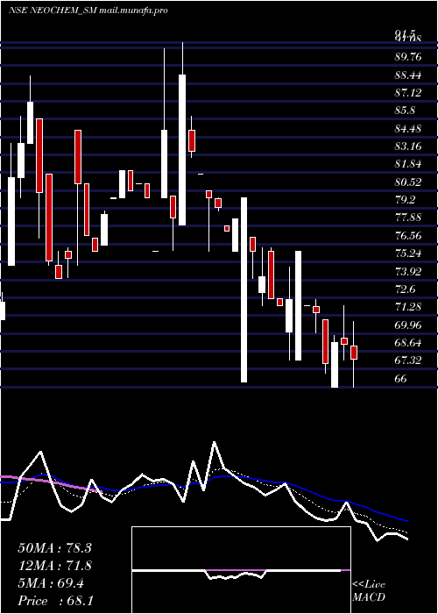Select the 88.44 price axis label
Screen dimensions: 438x614
408,75
